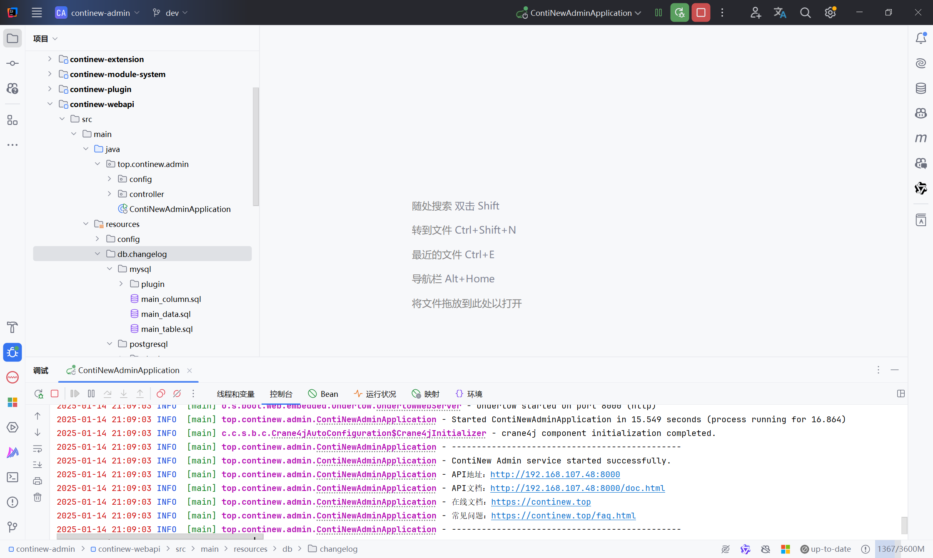This screenshot has height=558, width=933.
Task: Open the Terminal tool window
Action: (x=12, y=477)
